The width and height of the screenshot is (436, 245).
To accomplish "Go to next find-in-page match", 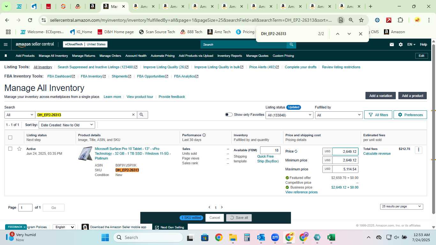I will 349,34.
